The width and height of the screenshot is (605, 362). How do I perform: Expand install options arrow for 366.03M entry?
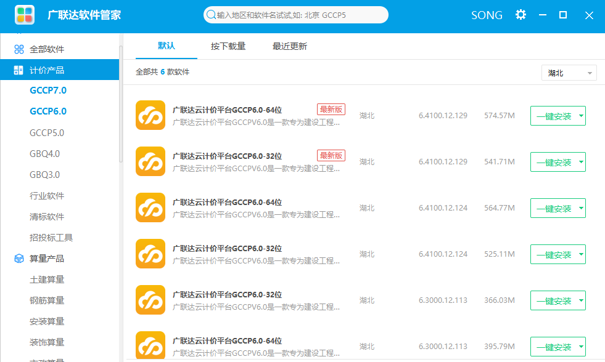(x=581, y=300)
